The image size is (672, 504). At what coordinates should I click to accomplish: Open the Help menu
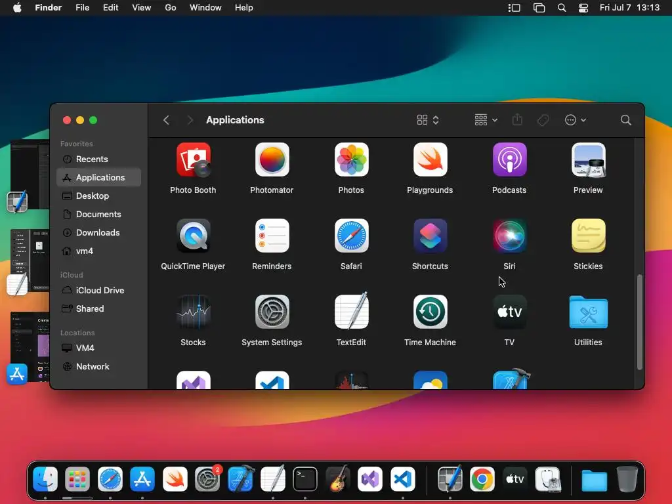244,8
